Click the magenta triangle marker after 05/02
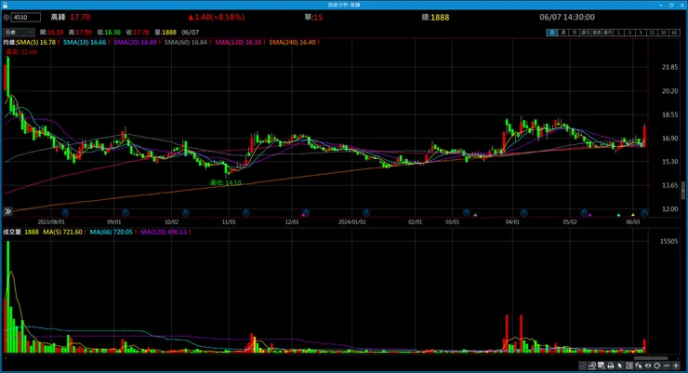688x373 pixels. pos(590,215)
